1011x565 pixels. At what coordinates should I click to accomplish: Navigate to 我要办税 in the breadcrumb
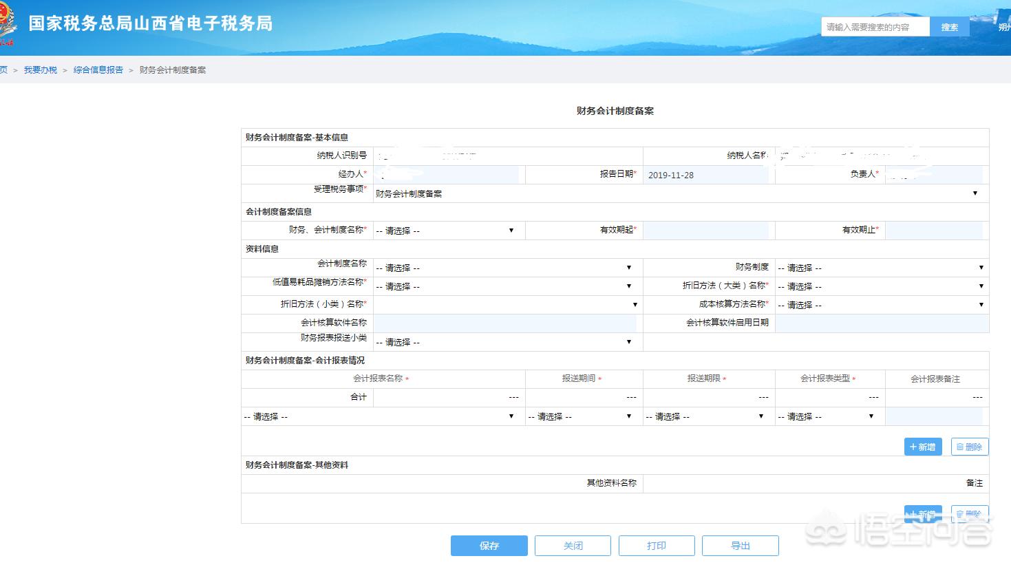(40, 70)
